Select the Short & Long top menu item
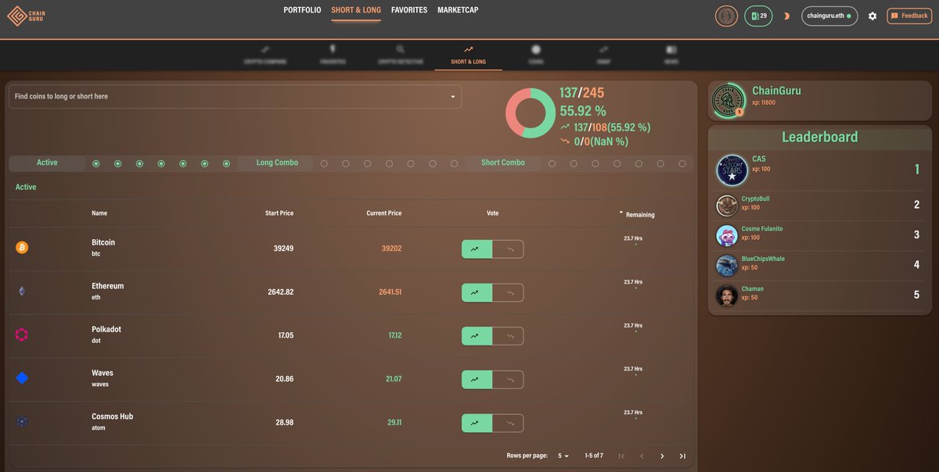Image resolution: width=939 pixels, height=472 pixels. pos(356,10)
